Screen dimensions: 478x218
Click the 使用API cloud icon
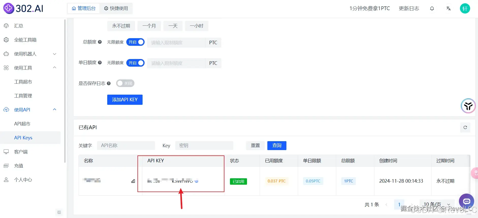[6, 110]
